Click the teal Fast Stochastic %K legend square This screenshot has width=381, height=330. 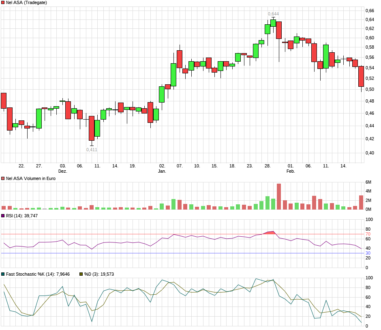pos(3,274)
